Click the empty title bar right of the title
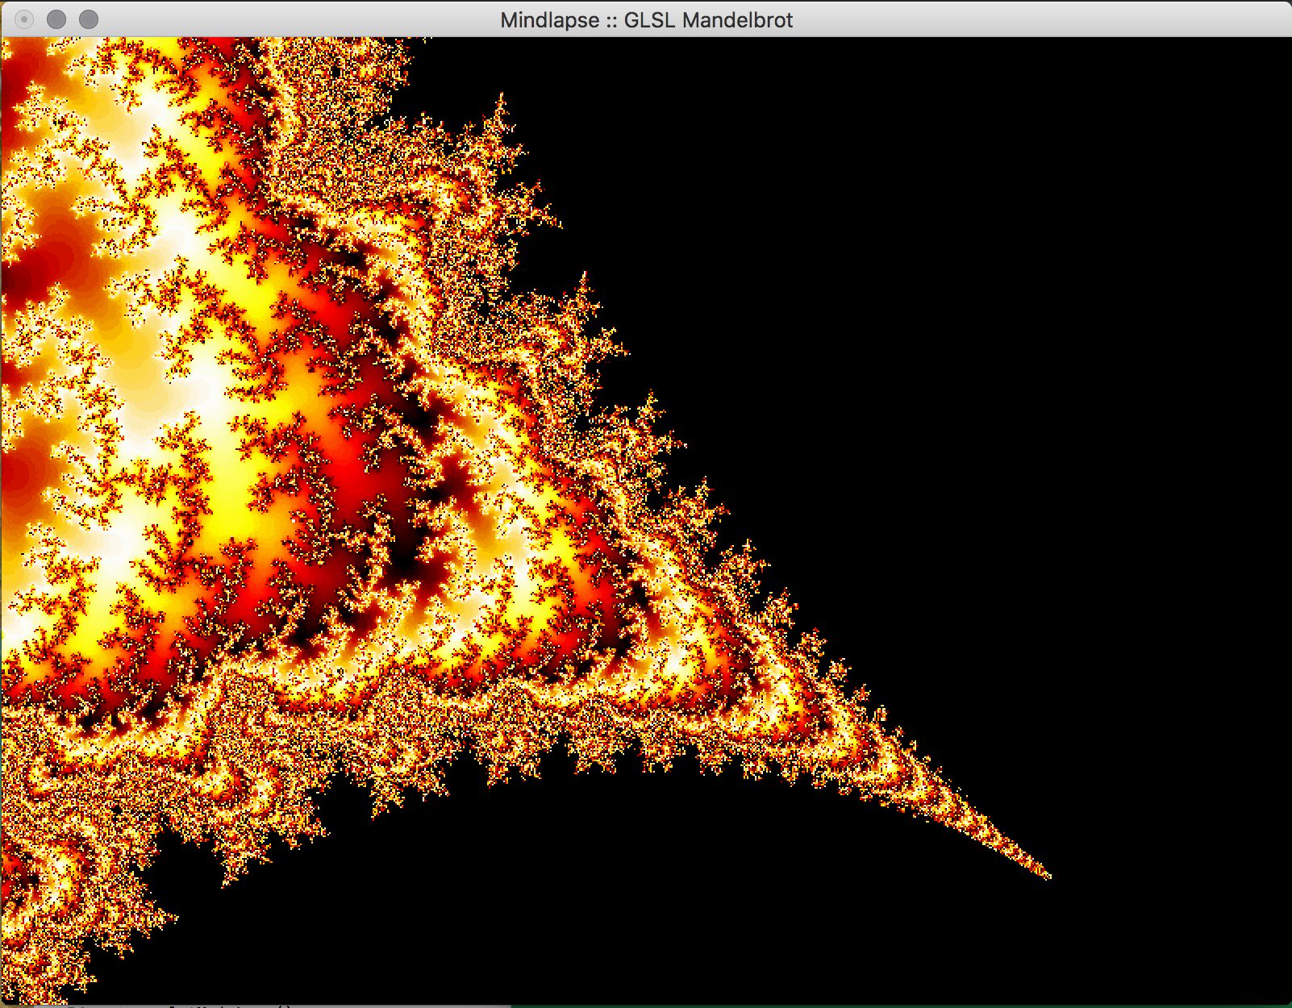Viewport: 1292px width, 1008px height. pyautogui.click(x=1008, y=19)
